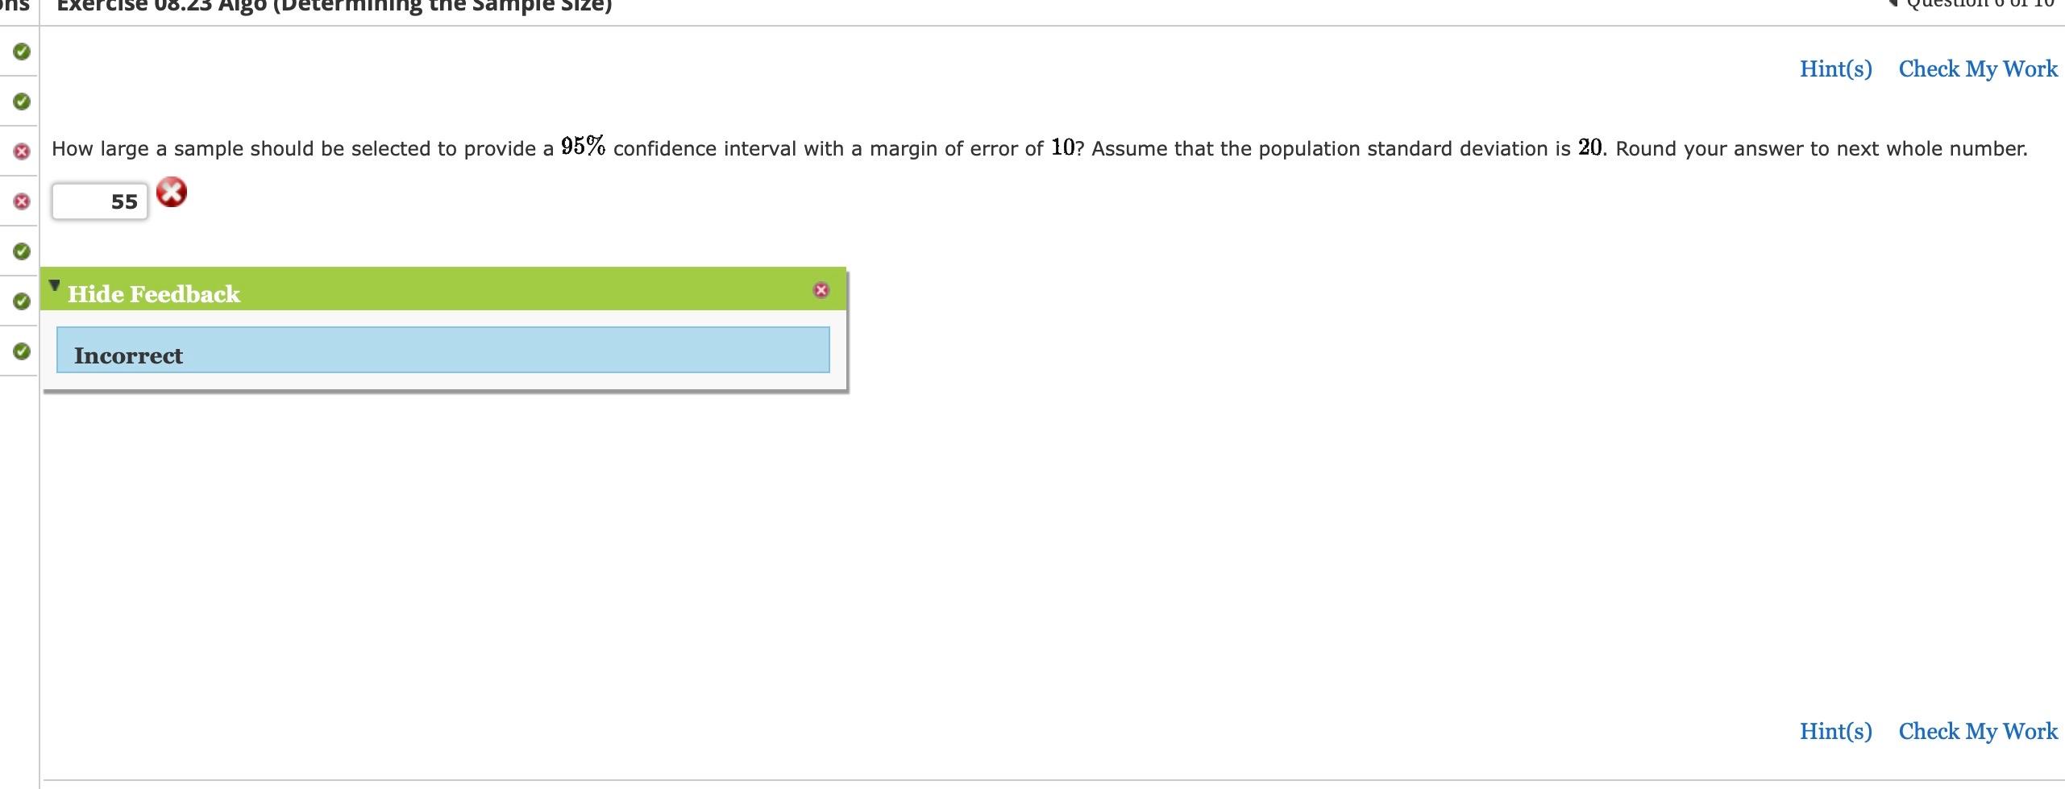Go to first red-X incorrect question

tap(22, 152)
